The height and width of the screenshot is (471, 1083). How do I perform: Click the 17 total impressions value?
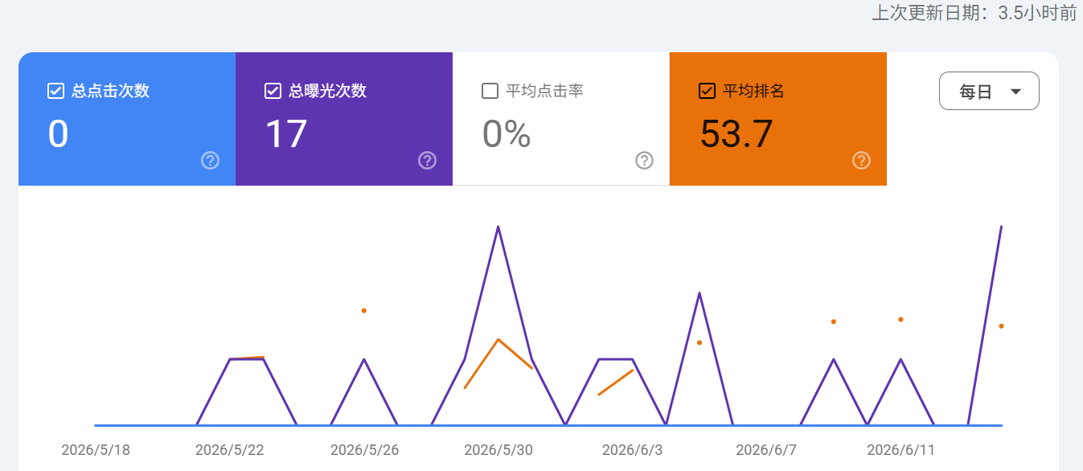(286, 134)
